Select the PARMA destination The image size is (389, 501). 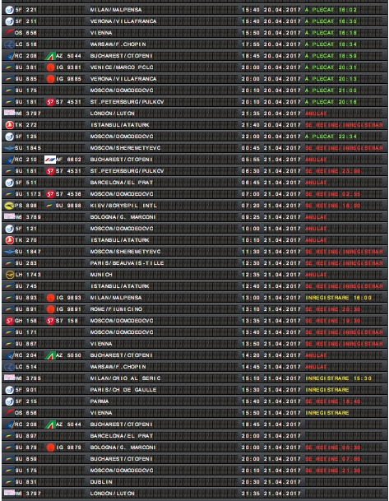(x=100, y=401)
